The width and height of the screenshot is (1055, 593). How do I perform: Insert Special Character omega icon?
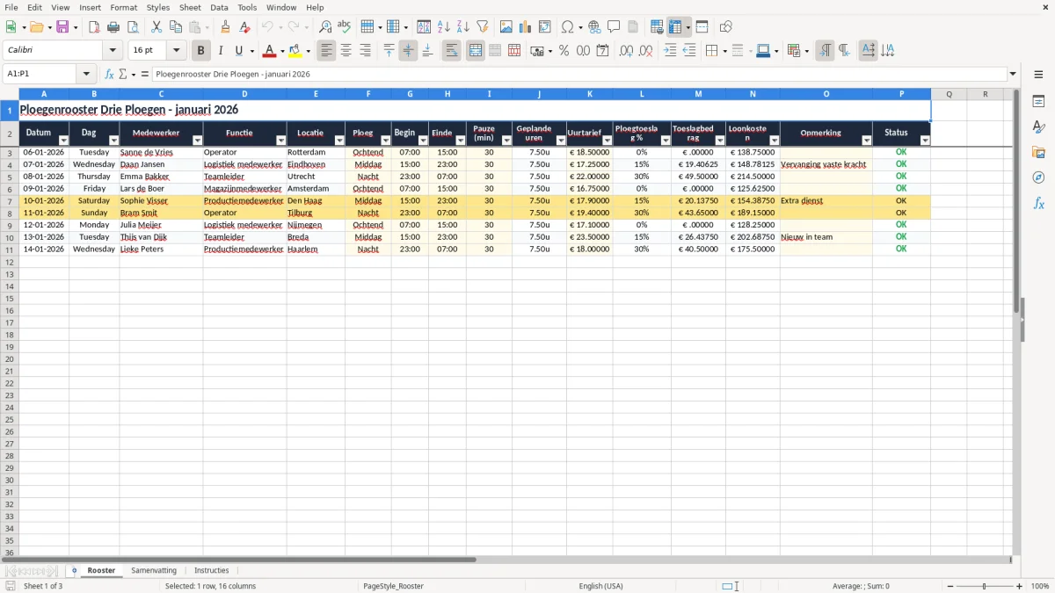click(x=568, y=27)
